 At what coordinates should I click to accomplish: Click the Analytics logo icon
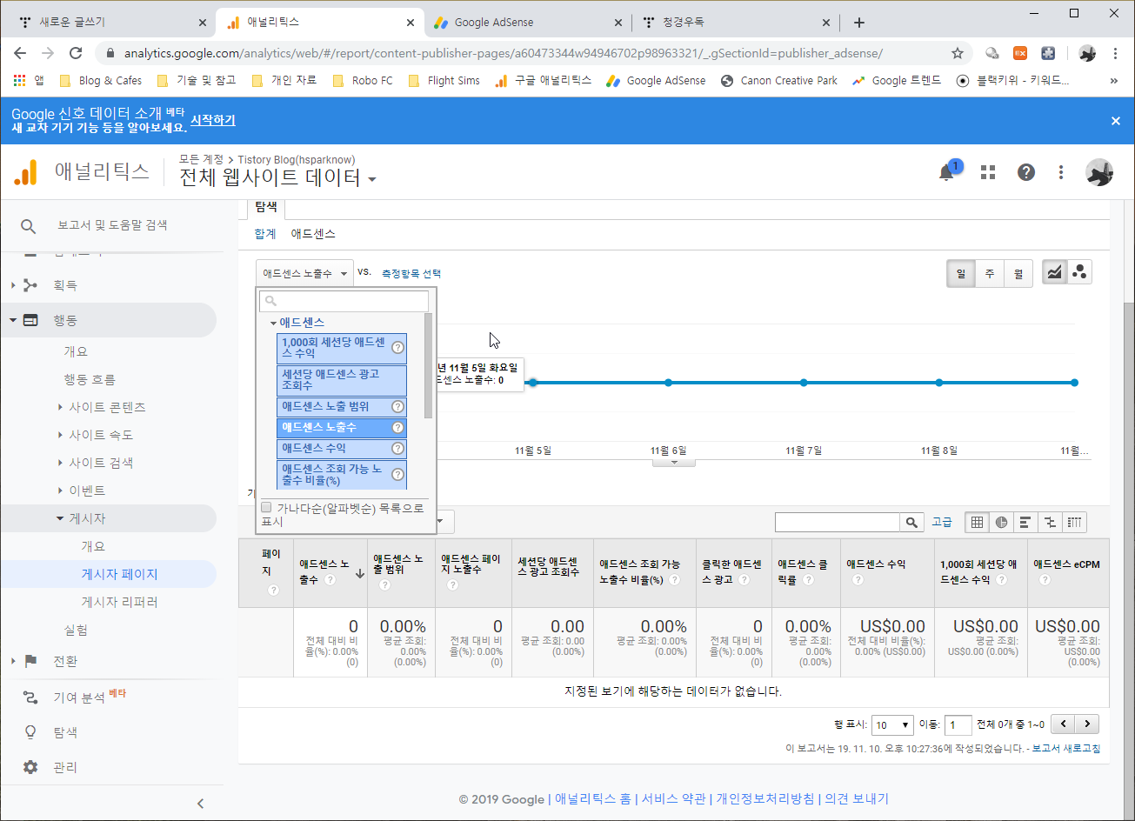pos(26,172)
